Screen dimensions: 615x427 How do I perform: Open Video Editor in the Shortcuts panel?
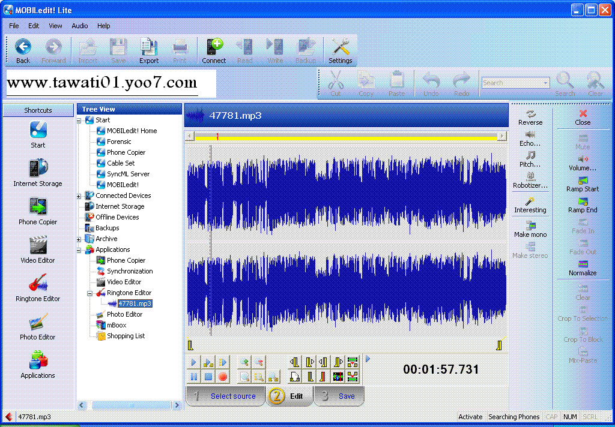point(38,250)
